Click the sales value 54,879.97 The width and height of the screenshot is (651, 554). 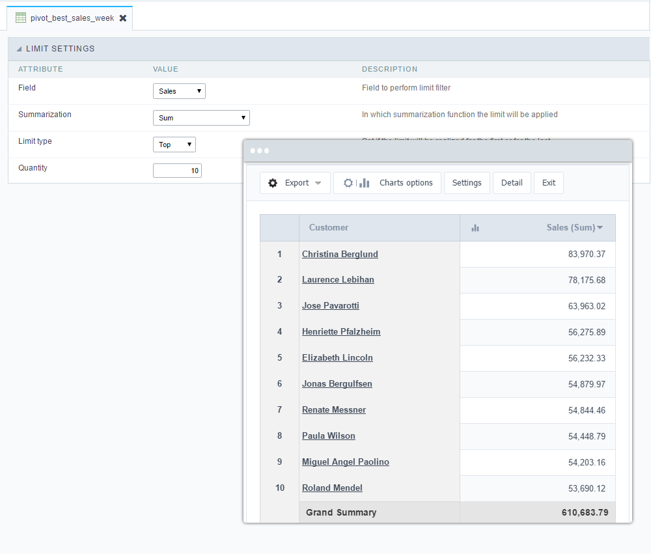click(587, 385)
